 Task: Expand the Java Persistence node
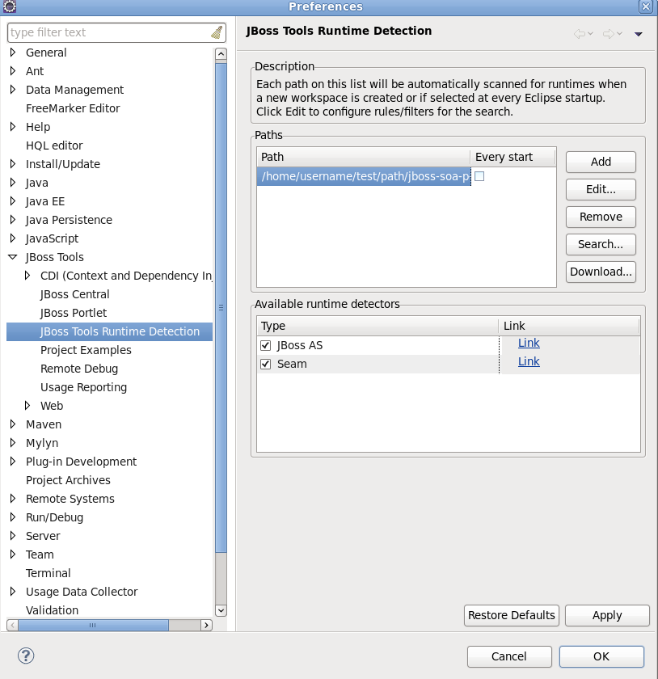13,220
